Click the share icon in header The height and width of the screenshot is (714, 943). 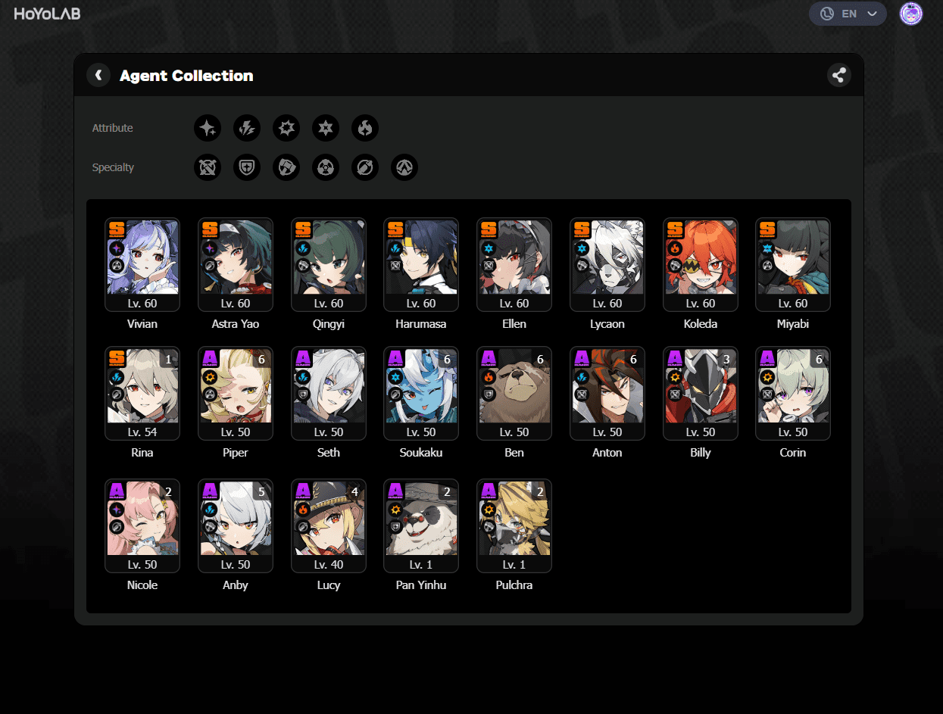point(838,75)
